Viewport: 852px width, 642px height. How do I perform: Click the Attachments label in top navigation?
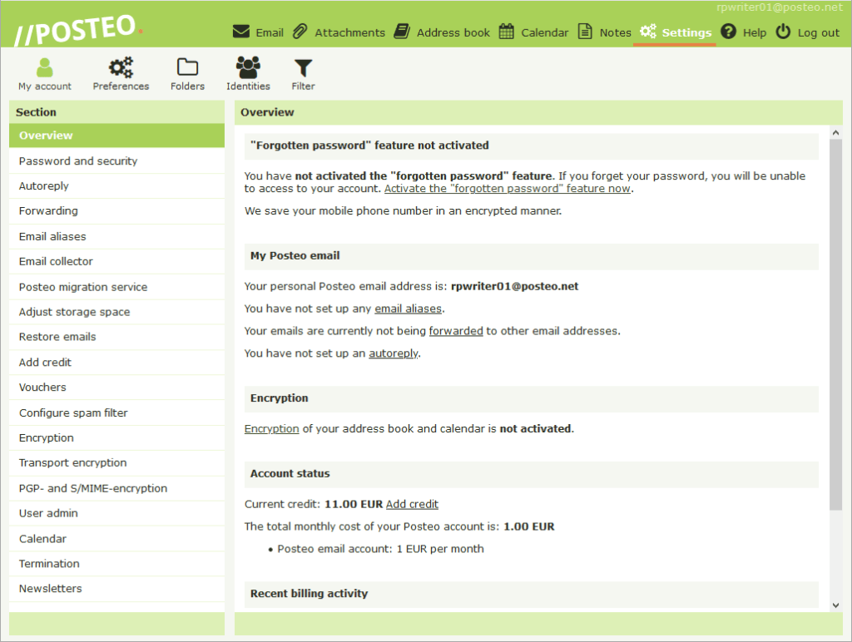coord(350,32)
